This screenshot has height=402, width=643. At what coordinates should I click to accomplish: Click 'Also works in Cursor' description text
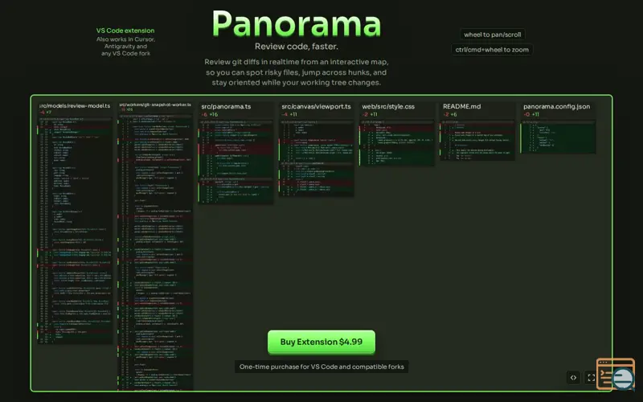pos(125,47)
